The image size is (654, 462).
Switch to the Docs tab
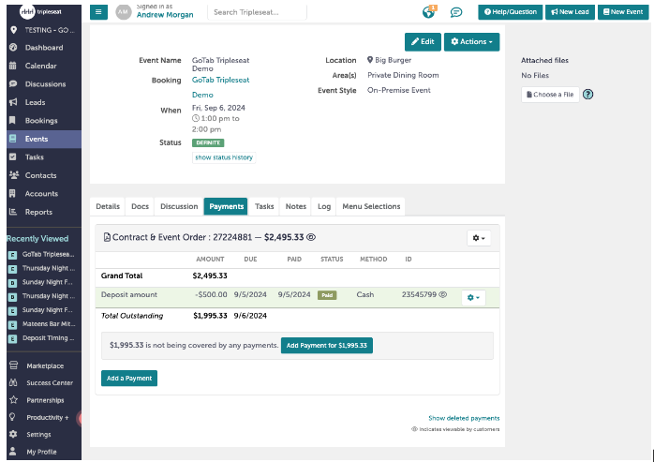tap(140, 206)
